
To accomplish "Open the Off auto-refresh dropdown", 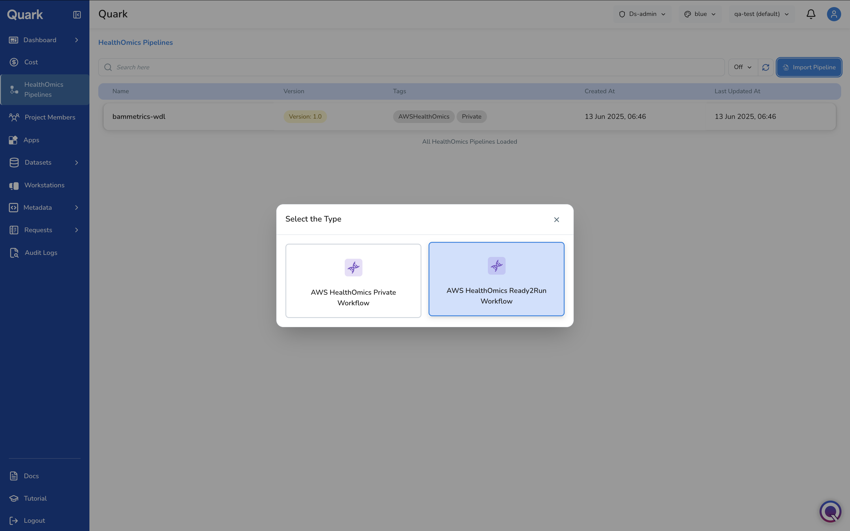I will click(743, 67).
